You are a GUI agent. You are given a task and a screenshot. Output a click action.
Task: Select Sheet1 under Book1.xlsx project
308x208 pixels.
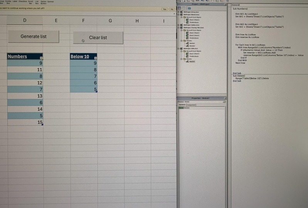click(194, 20)
